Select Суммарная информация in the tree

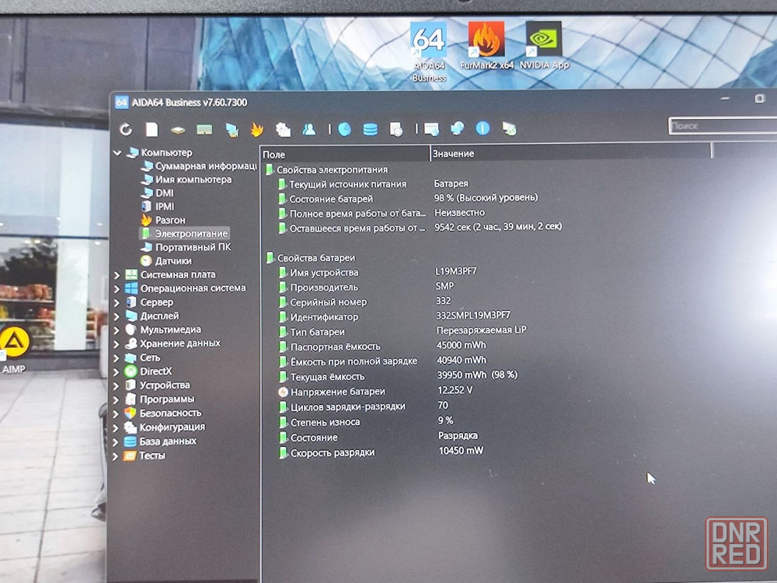click(x=199, y=166)
